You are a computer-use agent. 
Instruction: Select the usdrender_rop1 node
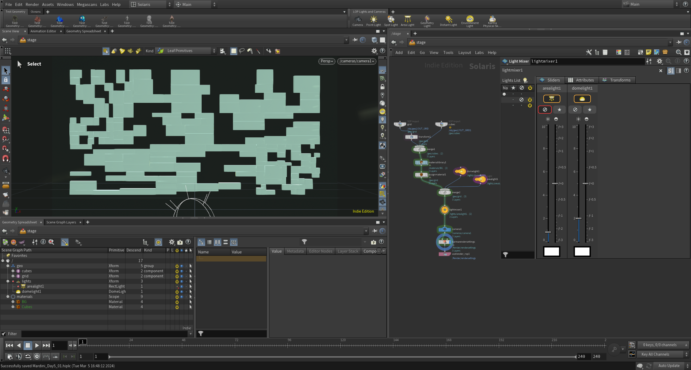[445, 254]
